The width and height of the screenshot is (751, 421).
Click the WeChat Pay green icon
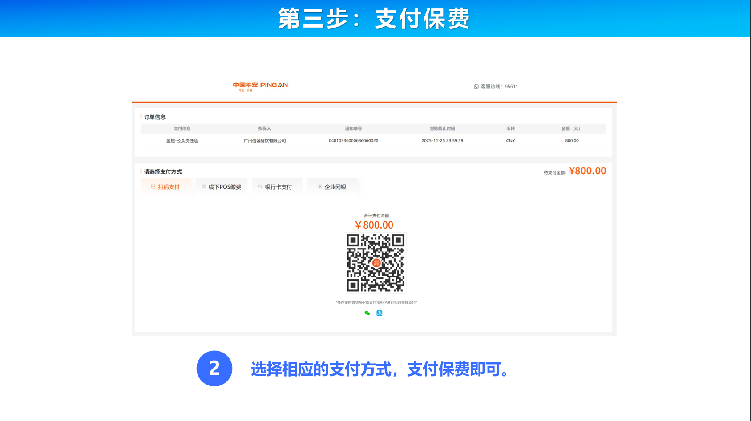(367, 313)
